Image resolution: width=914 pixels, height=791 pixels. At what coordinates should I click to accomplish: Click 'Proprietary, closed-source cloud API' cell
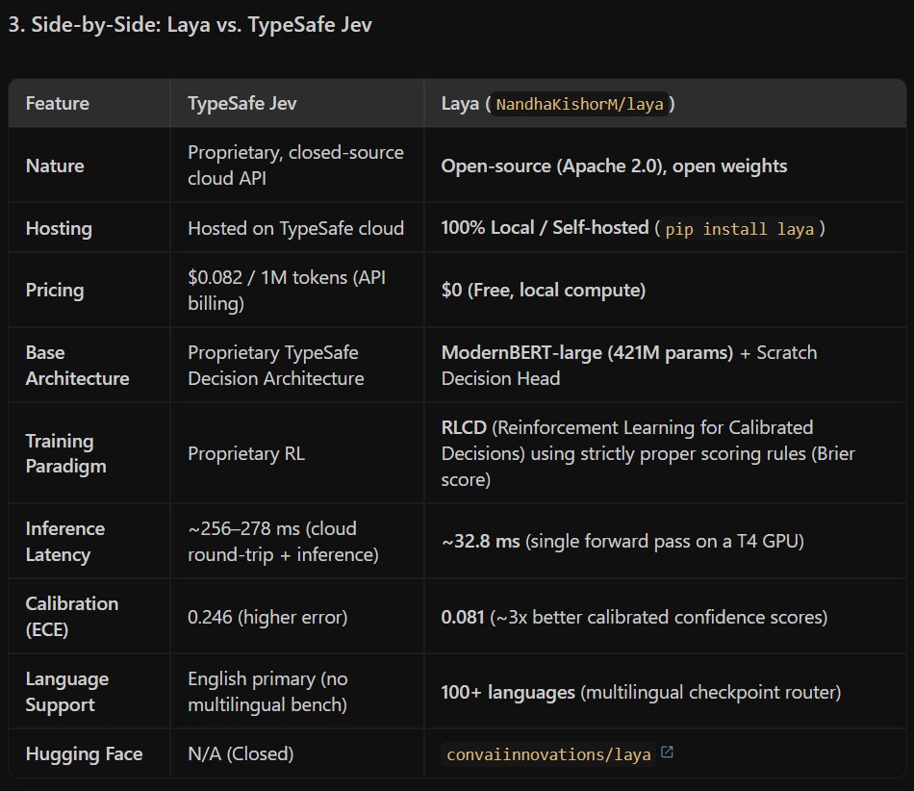coord(295,165)
